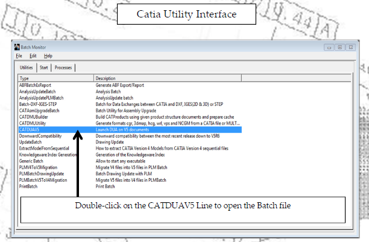Image resolution: width=369 pixels, height=242 pixels.
Task: Click the 'Drawing Update' description
Action: click(110, 142)
